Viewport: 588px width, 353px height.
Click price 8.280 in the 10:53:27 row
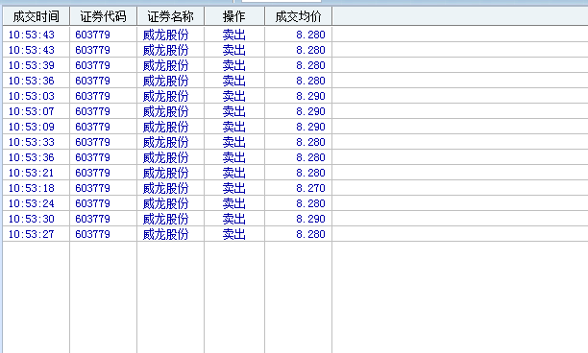tap(310, 234)
